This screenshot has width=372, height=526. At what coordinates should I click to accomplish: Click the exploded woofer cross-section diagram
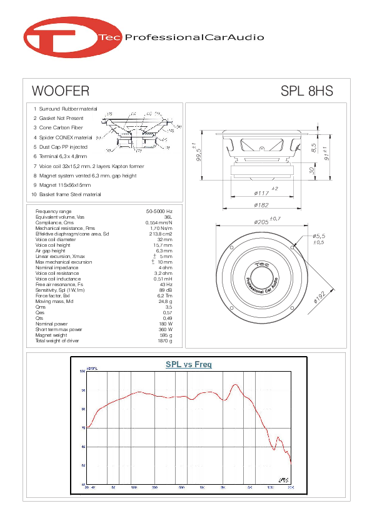tap(139, 132)
